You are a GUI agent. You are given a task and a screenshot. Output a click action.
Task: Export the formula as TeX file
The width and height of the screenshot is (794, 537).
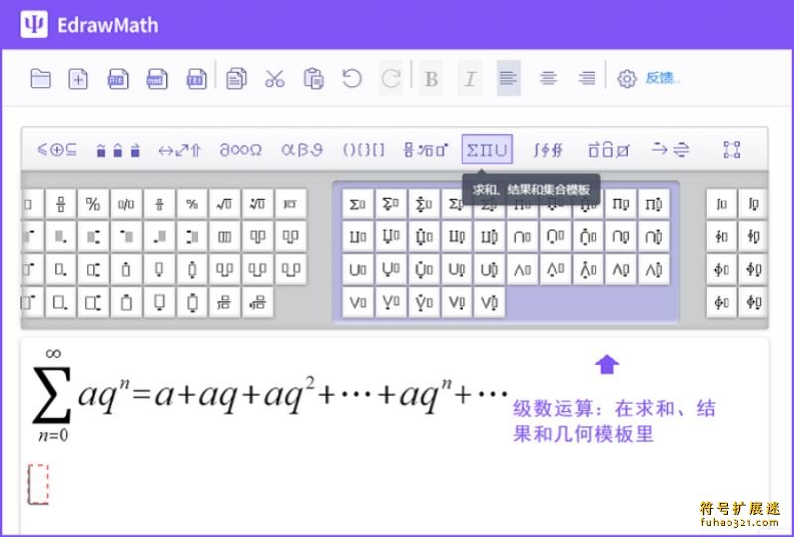tap(197, 79)
